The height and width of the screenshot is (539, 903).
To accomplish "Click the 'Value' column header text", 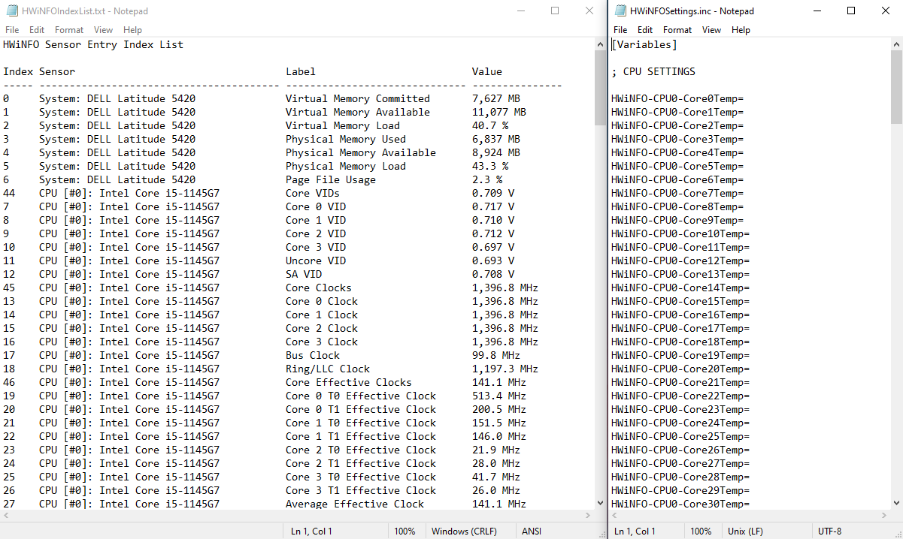I will tap(487, 71).
